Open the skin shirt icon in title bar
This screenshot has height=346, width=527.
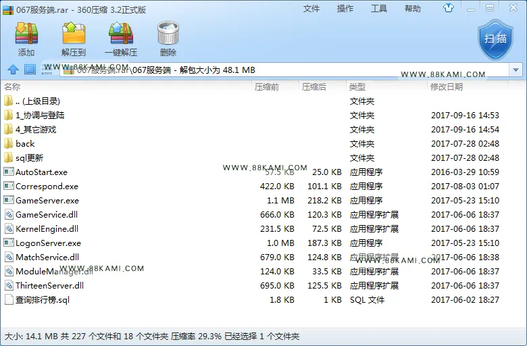[449, 7]
